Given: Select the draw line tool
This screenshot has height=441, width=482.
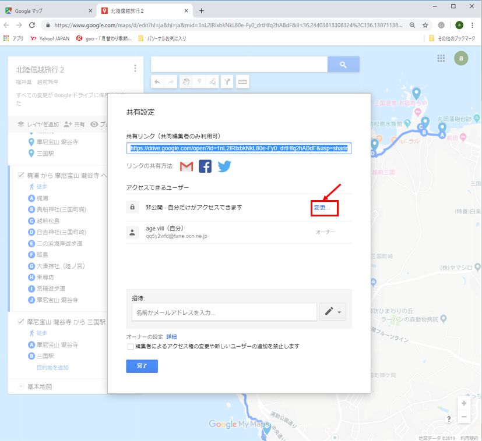Looking at the screenshot, I should click(x=212, y=81).
